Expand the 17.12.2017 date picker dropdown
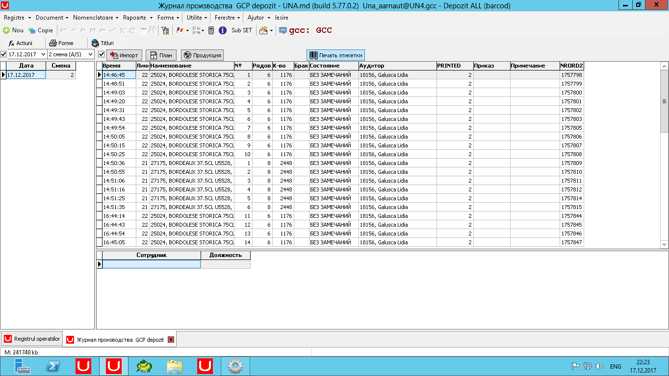Viewport: 669px width, 376px height. pyautogui.click(x=43, y=54)
